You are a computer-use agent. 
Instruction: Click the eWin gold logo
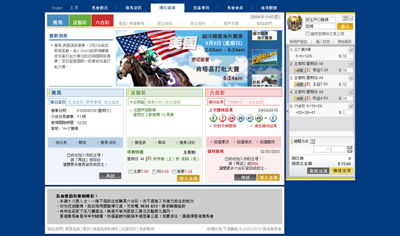pyautogui.click(x=295, y=23)
